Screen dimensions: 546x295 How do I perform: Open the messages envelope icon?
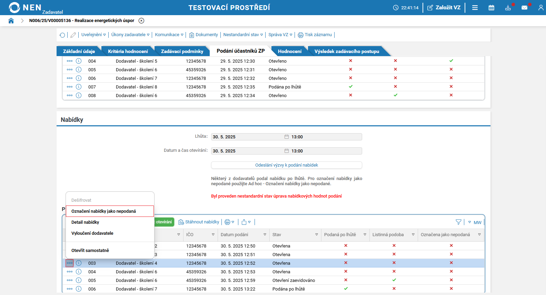[x=524, y=8]
